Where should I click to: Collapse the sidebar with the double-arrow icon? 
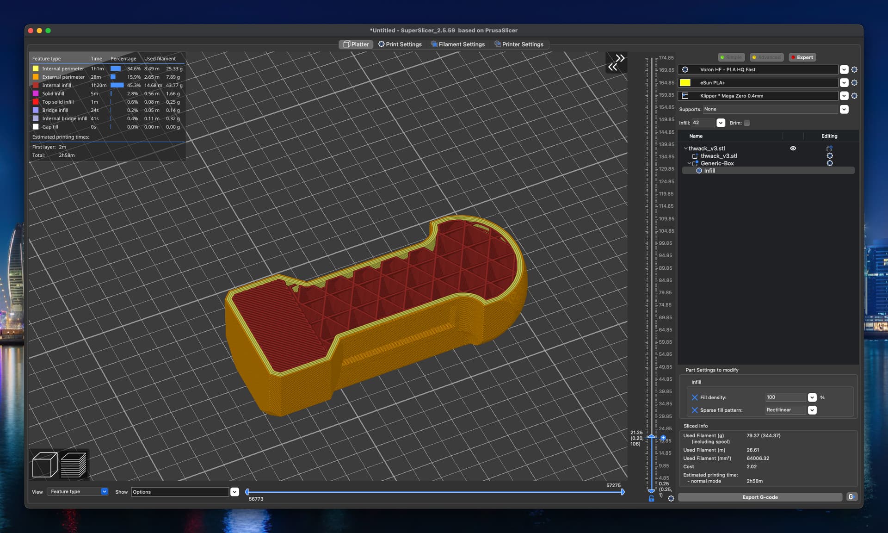click(x=617, y=62)
